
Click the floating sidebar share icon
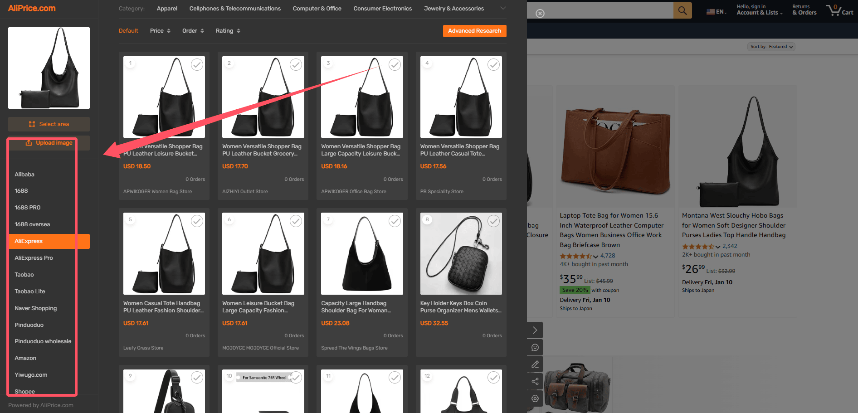coord(535,381)
